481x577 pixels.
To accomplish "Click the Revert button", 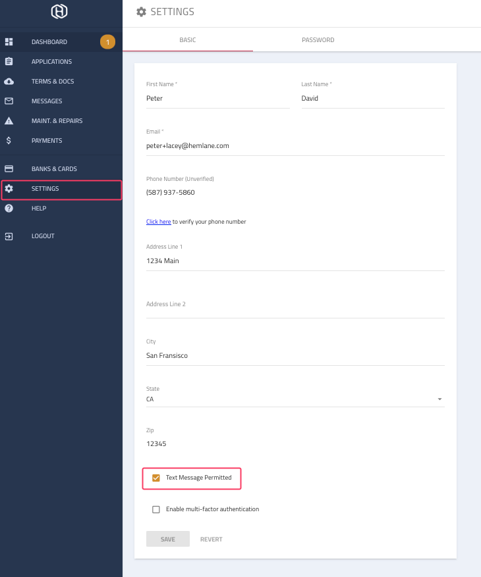I will coord(212,539).
